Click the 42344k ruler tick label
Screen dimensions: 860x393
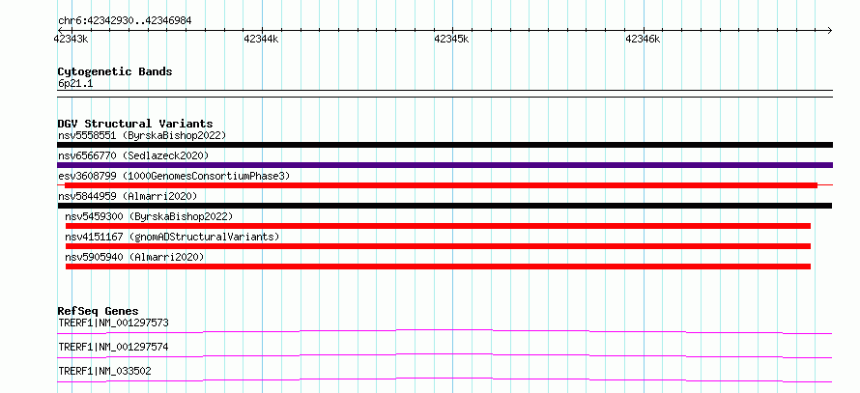pyautogui.click(x=261, y=39)
